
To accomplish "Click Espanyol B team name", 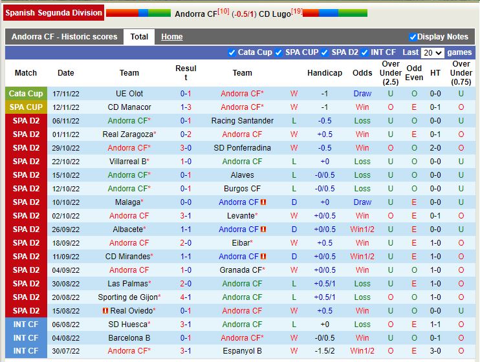I will 242,351.
